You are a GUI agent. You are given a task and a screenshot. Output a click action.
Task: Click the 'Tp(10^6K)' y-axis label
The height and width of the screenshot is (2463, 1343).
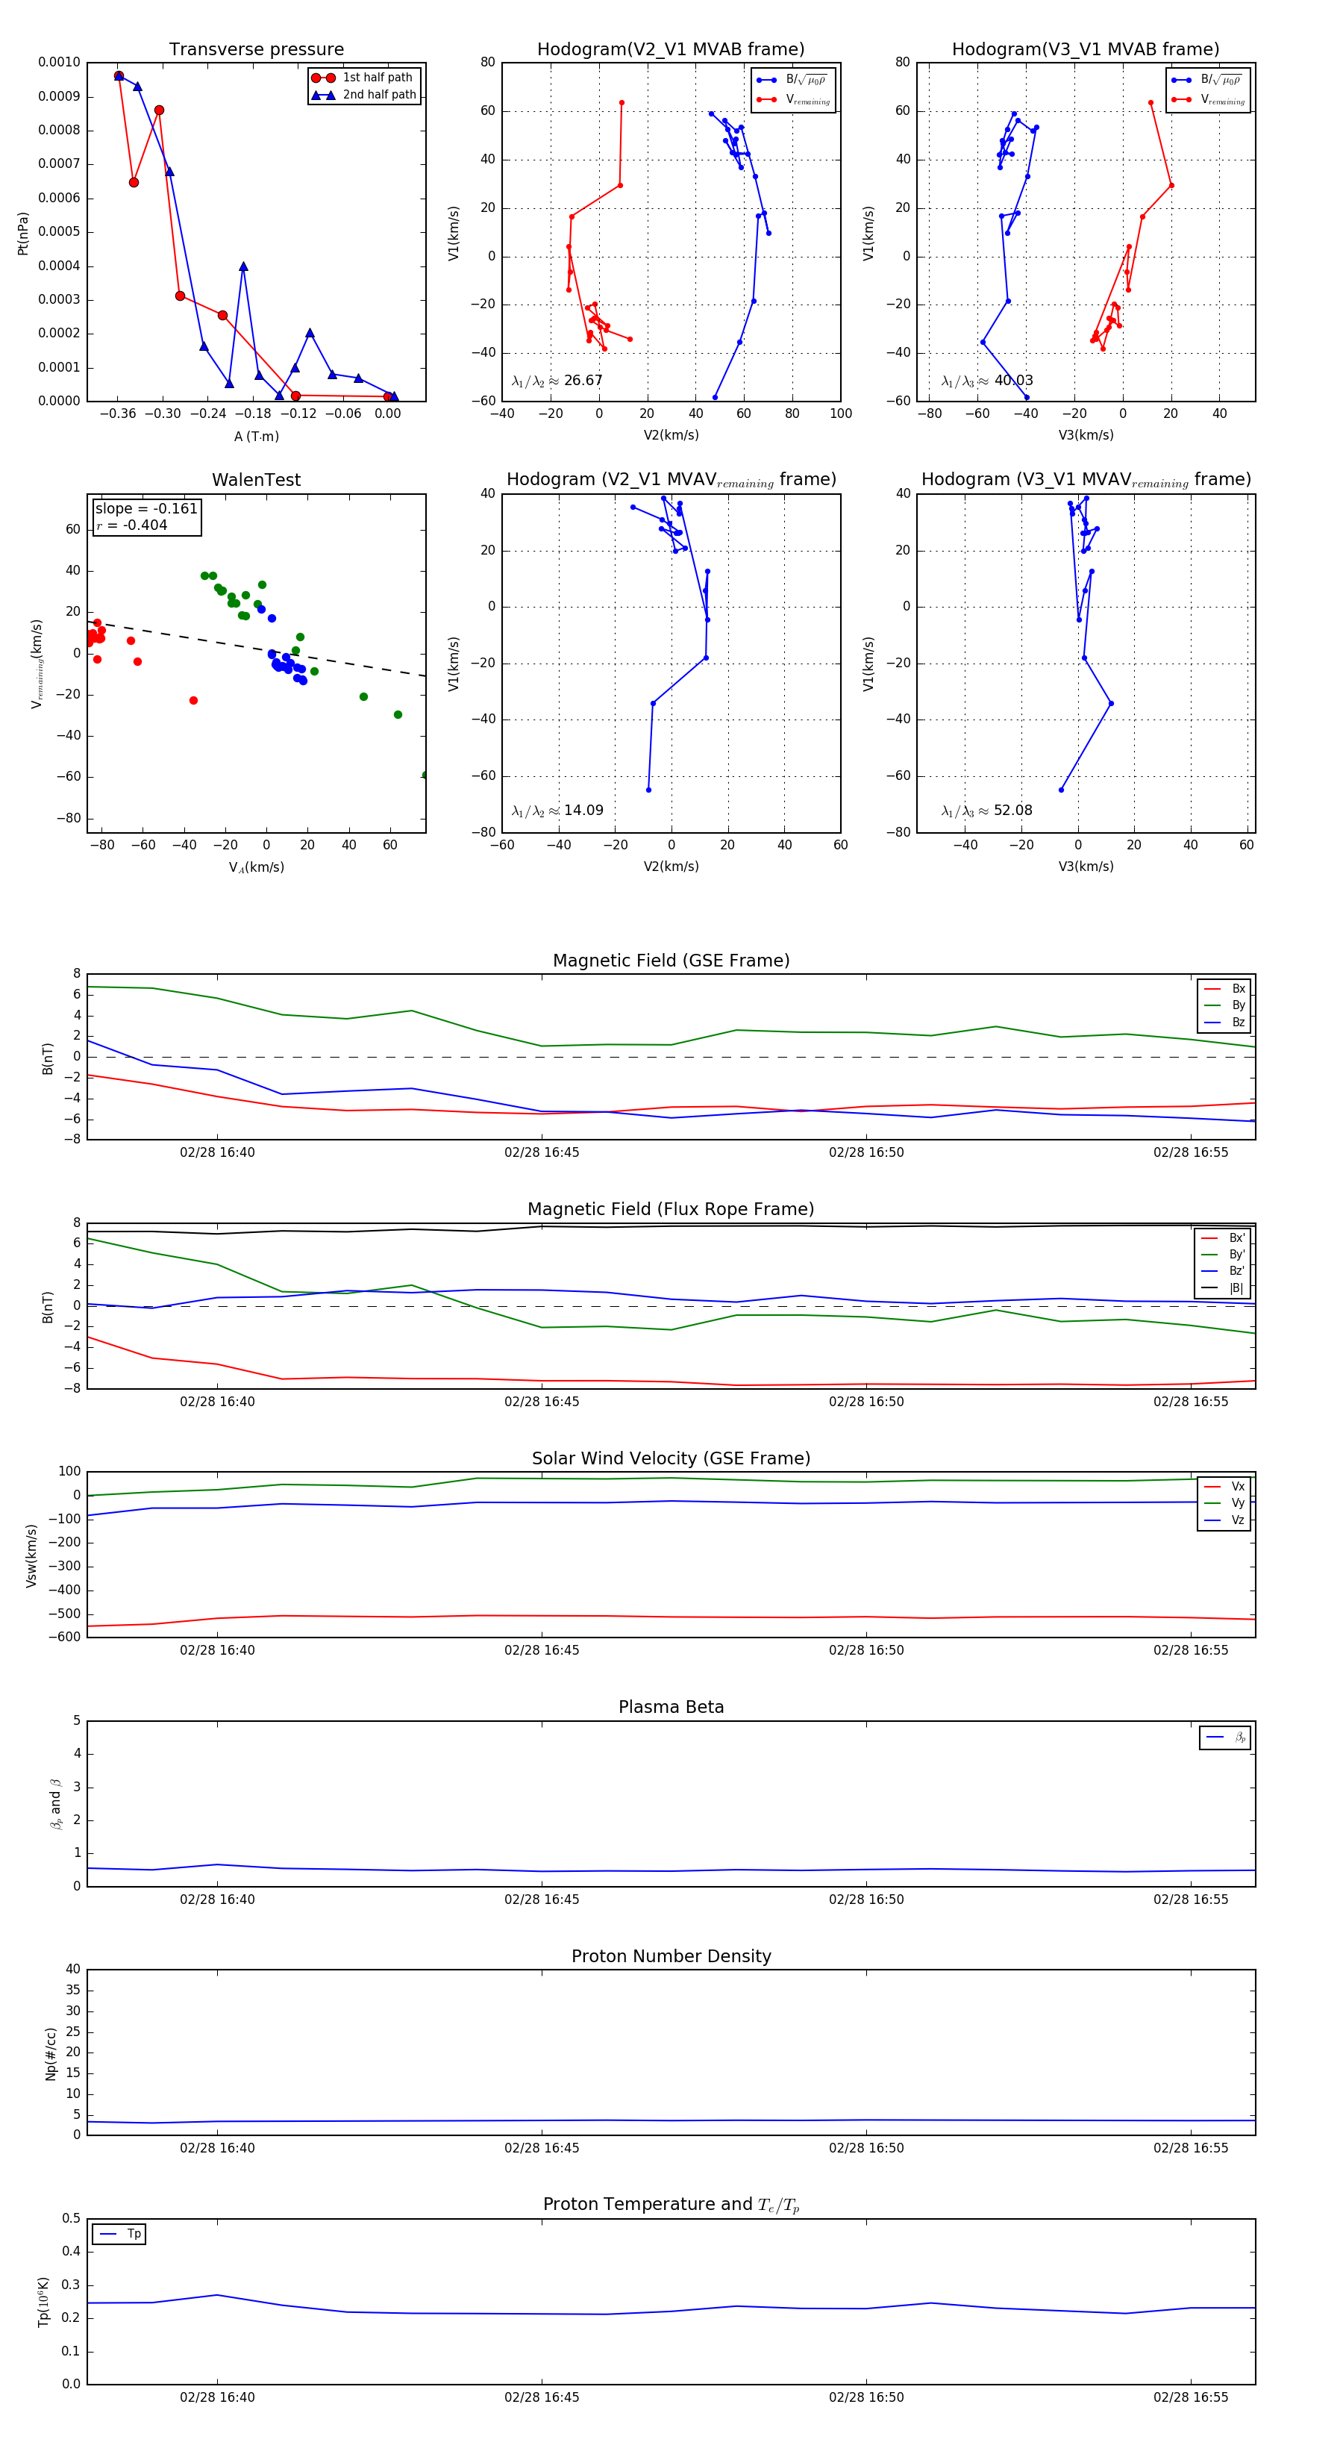click(x=43, y=2302)
